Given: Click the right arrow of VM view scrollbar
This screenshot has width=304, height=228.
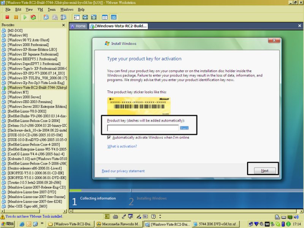Looking at the screenshot, I should 302,211.
